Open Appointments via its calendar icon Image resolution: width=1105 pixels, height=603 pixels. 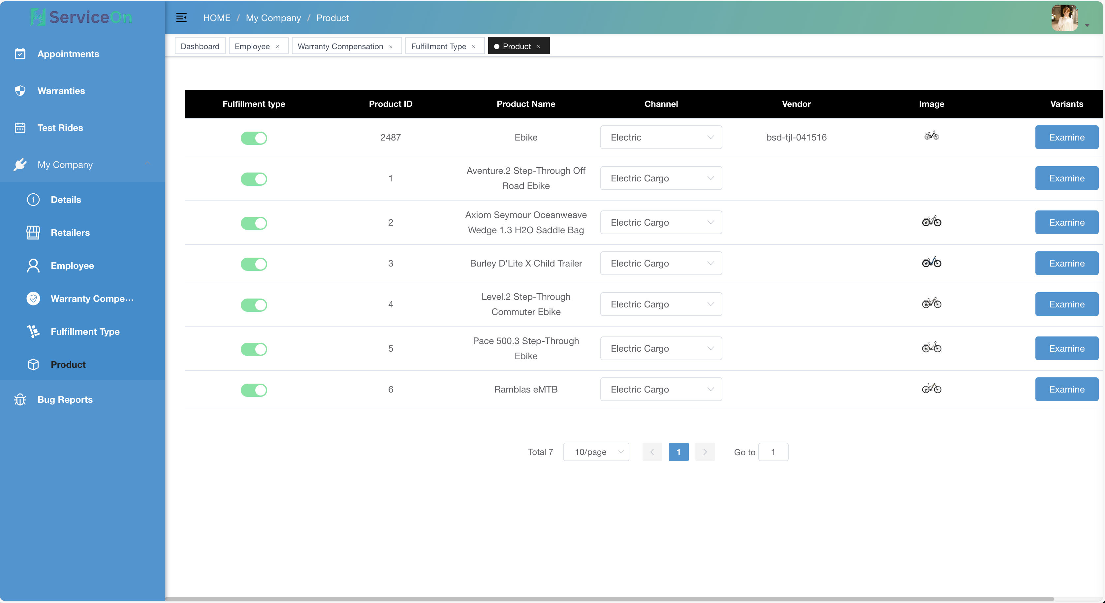point(20,54)
